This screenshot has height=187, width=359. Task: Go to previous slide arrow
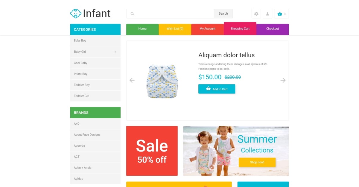[132, 81]
